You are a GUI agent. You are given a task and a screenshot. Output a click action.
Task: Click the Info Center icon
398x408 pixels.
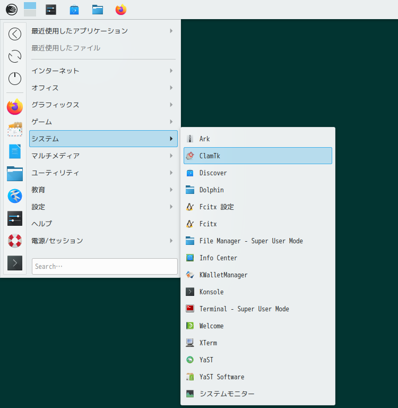[x=190, y=258]
